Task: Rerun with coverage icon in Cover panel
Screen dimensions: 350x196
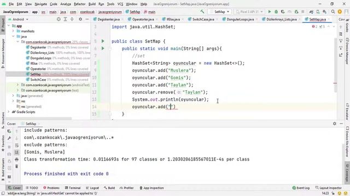Action: [x=9, y=131]
